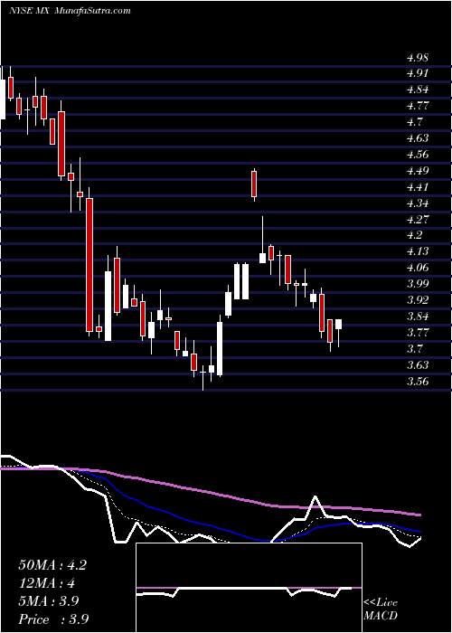
Task: Click the 3.92 price axis label
Action: (418, 300)
